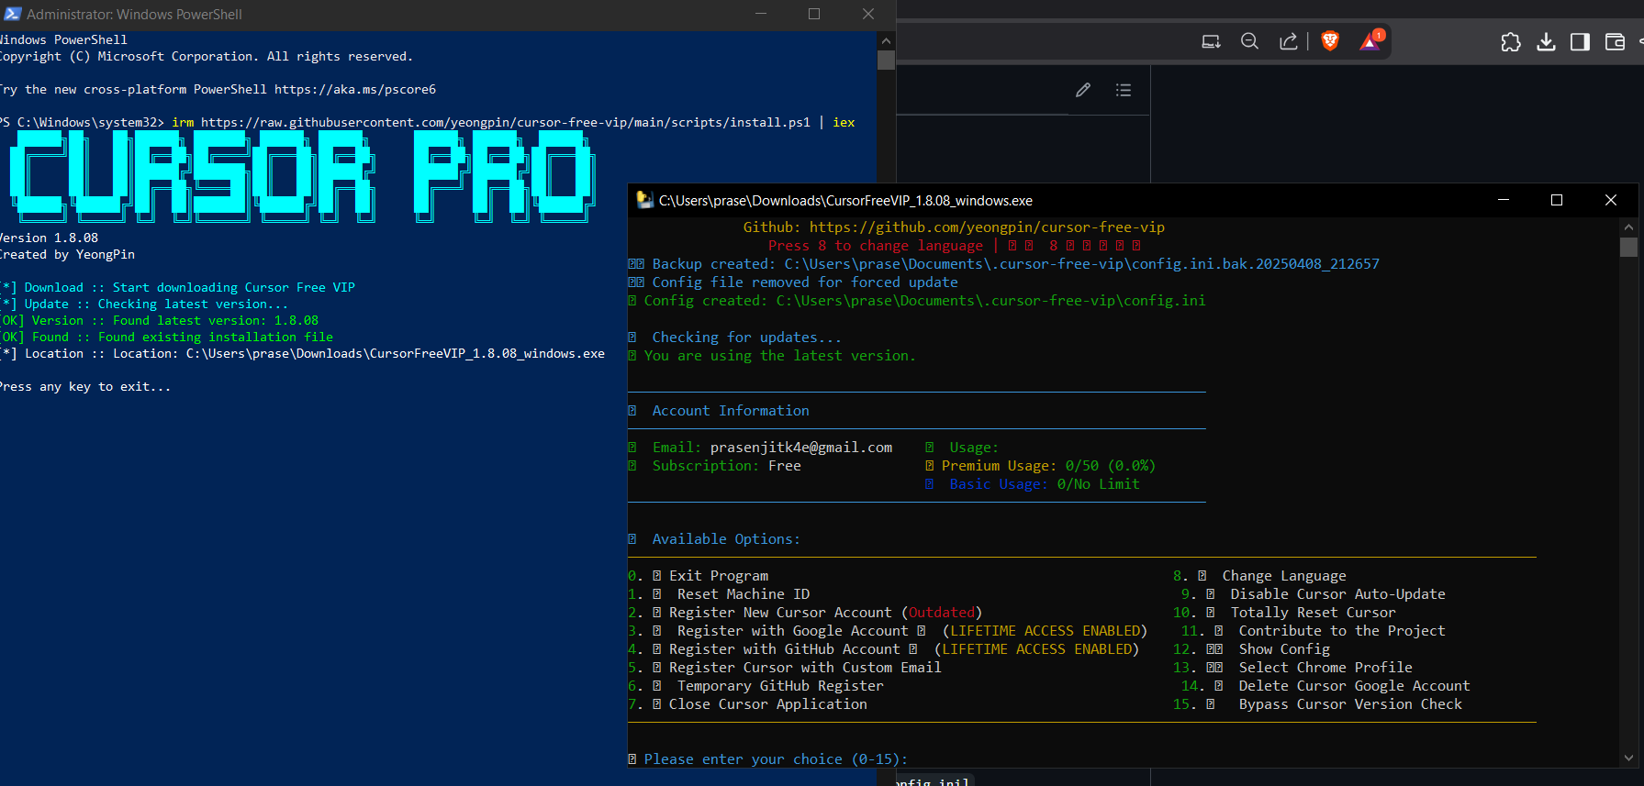The height and width of the screenshot is (786, 1644).
Task: Maximize the Administrator PowerShell window
Action: pos(814,14)
